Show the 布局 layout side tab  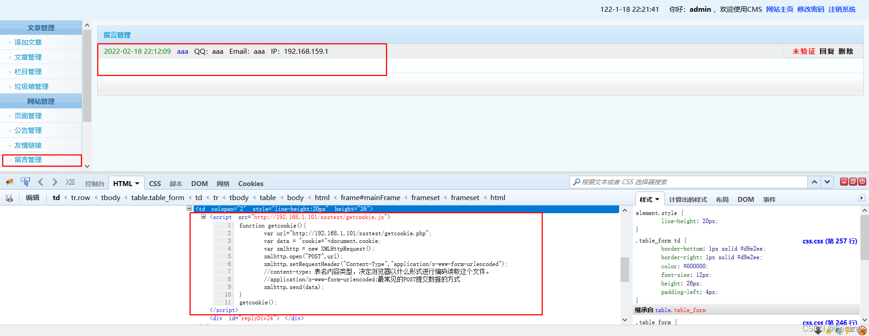pyautogui.click(x=722, y=200)
